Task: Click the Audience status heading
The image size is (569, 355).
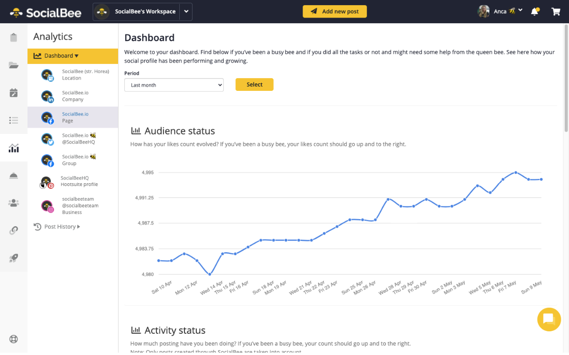Action: pyautogui.click(x=180, y=131)
